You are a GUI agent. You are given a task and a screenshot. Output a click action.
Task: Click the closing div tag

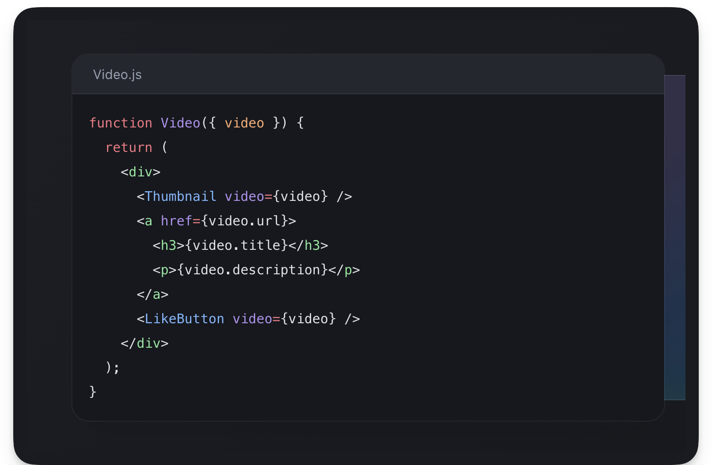click(143, 343)
